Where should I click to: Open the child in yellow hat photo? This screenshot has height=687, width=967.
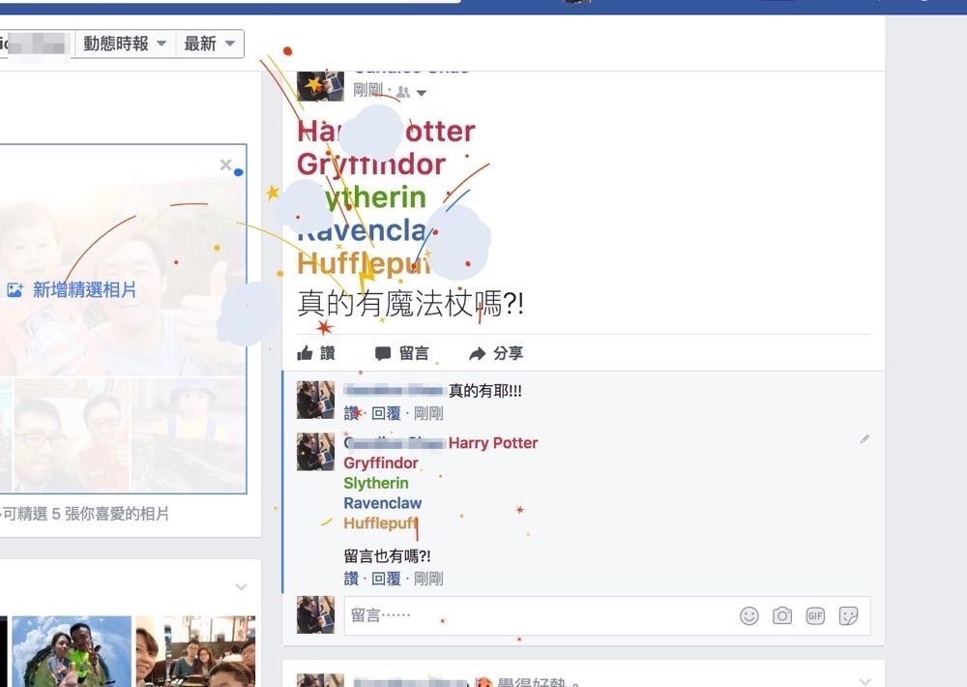[x=189, y=435]
